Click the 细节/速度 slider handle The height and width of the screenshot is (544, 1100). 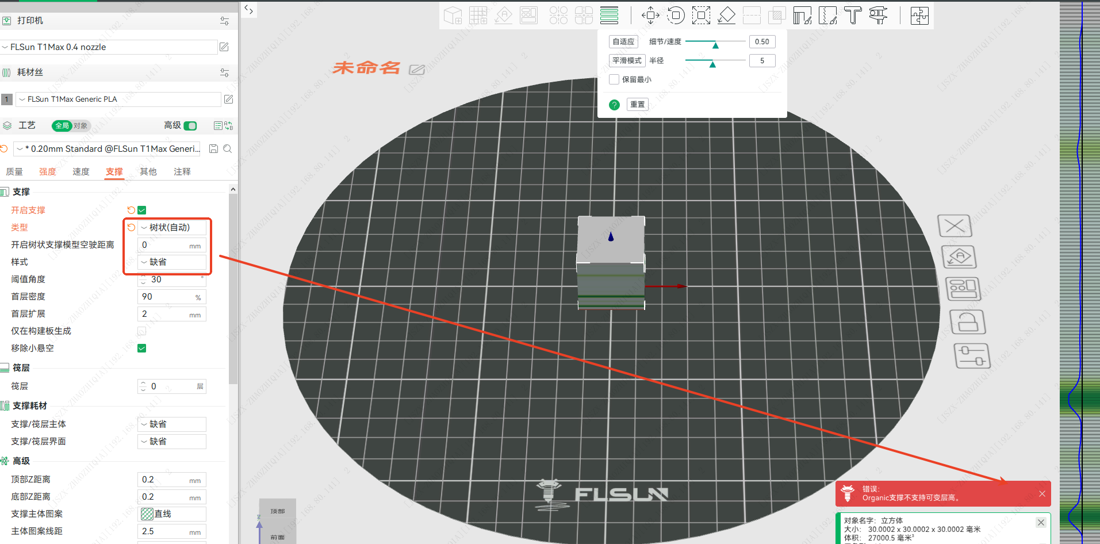pyautogui.click(x=715, y=45)
